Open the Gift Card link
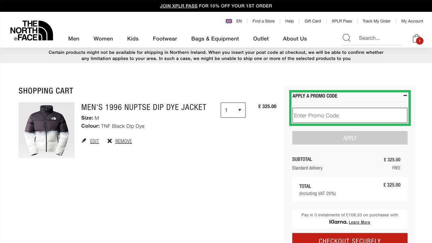Screen dimensions: 432x243 tap(313, 21)
